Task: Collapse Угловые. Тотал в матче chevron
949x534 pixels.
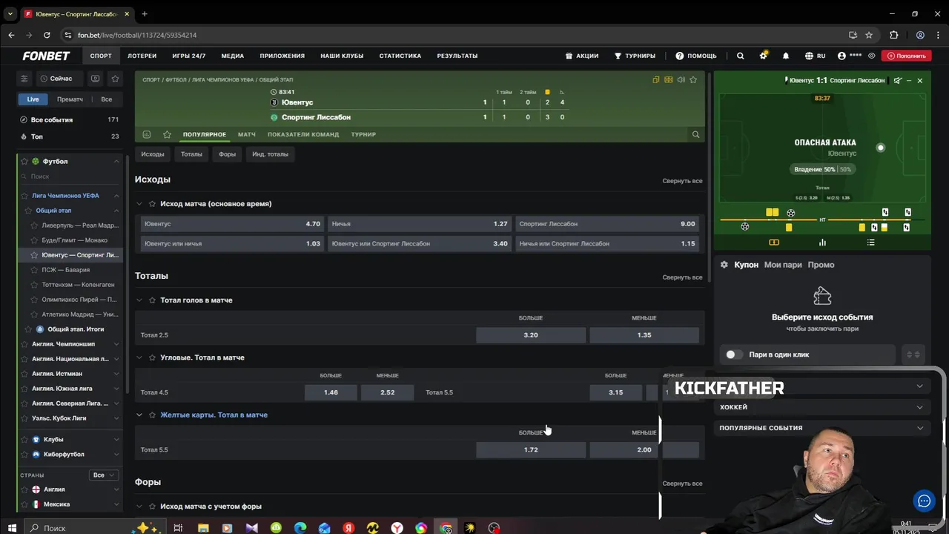Action: (139, 357)
